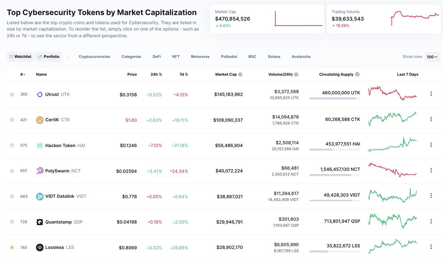Open the Watchlist button
443x260 pixels.
(x=20, y=57)
